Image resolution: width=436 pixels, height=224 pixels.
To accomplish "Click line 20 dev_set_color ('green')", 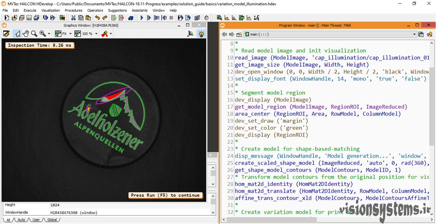I will click(271, 128).
